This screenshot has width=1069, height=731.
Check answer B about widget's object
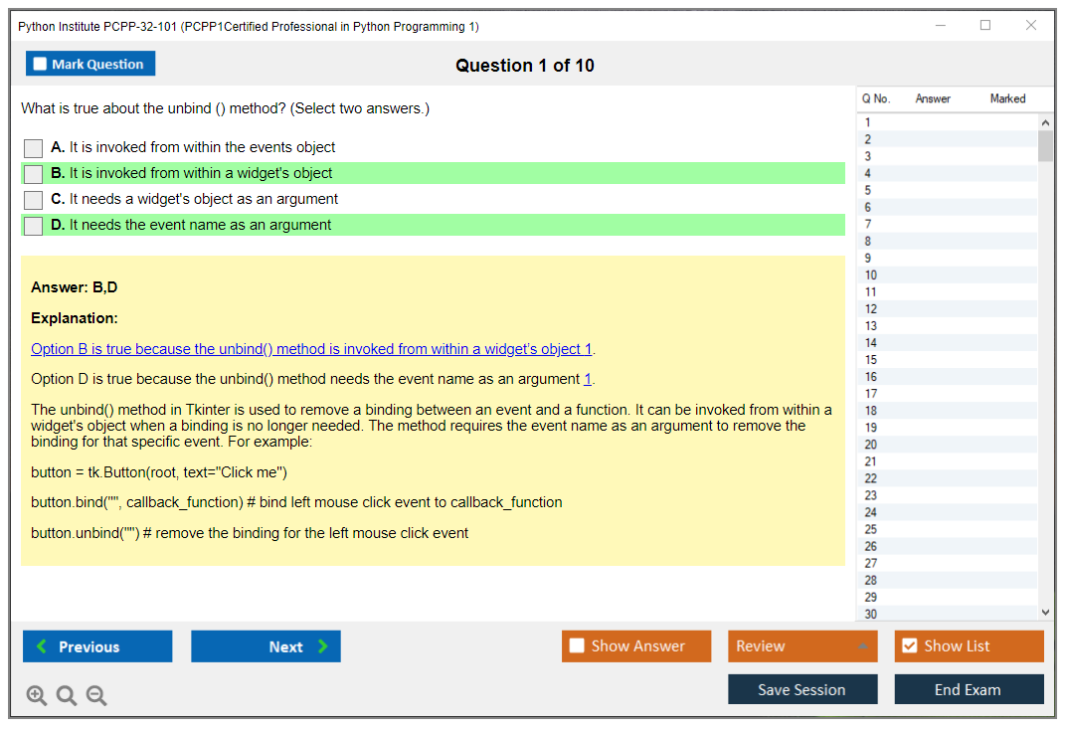pyautogui.click(x=34, y=174)
